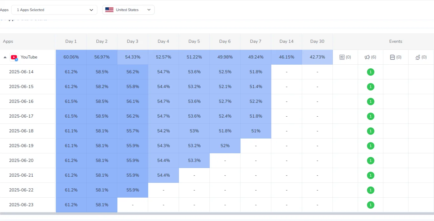Click the green event badge for 2025-06-23

pos(370,205)
